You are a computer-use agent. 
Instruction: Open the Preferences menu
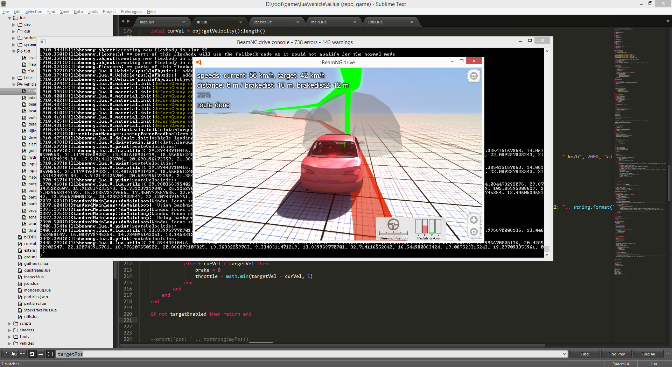pos(131,12)
